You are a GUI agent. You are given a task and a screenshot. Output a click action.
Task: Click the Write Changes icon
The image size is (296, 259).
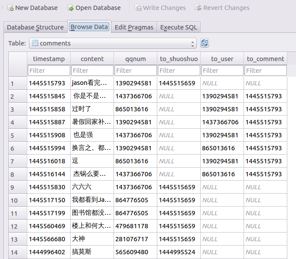[138, 8]
